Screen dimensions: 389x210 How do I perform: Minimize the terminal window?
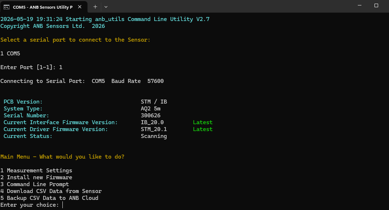(360, 5)
